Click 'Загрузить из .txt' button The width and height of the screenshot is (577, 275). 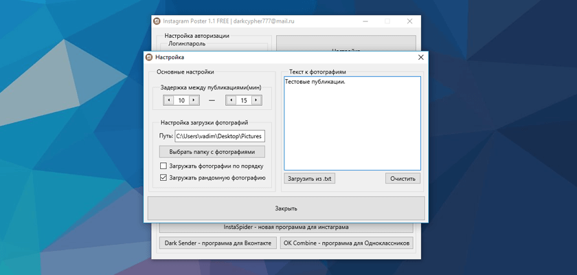pos(310,179)
